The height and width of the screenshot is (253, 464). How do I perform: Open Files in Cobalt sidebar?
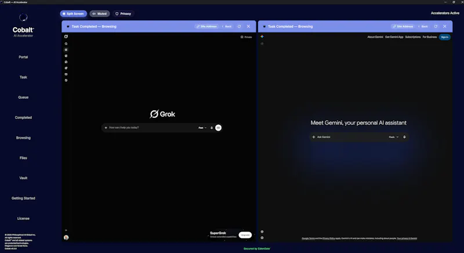point(23,158)
